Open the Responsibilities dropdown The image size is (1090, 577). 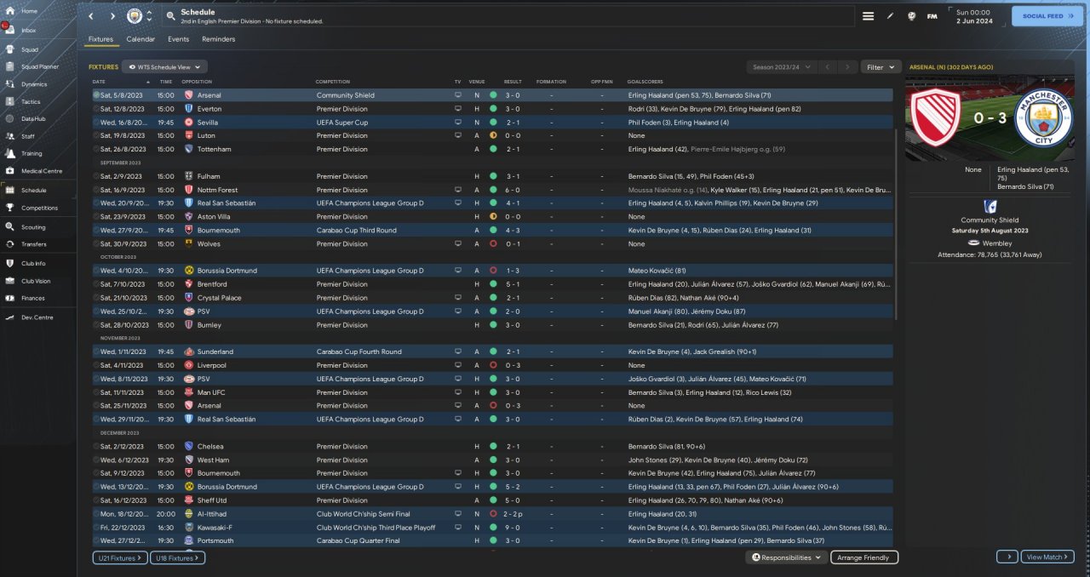(786, 557)
